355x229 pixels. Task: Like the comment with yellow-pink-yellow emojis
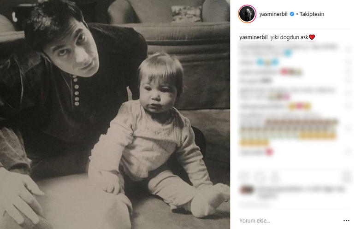pos(348,106)
